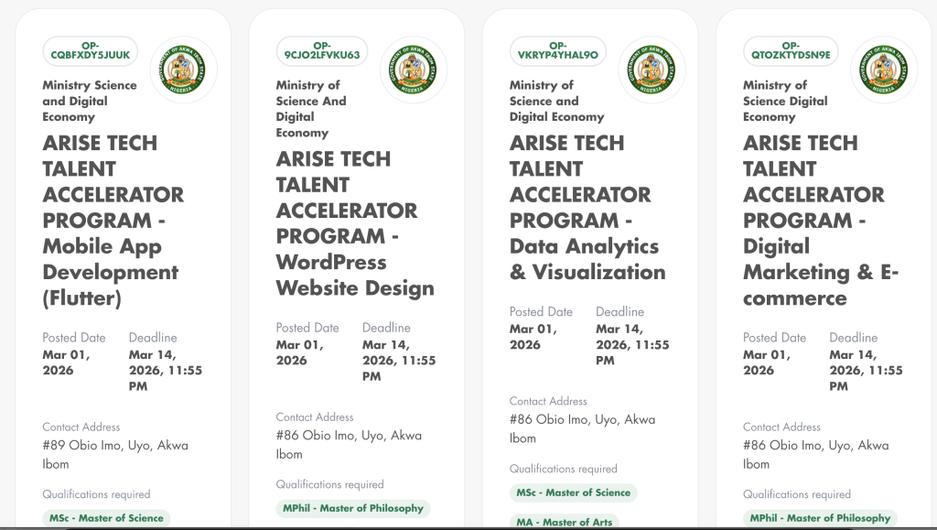Open the Mobile App Development (Flutter) program

(112, 221)
